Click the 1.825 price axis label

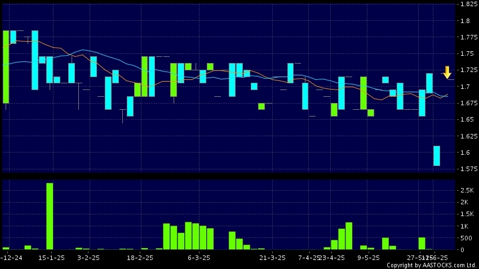coord(469,4)
